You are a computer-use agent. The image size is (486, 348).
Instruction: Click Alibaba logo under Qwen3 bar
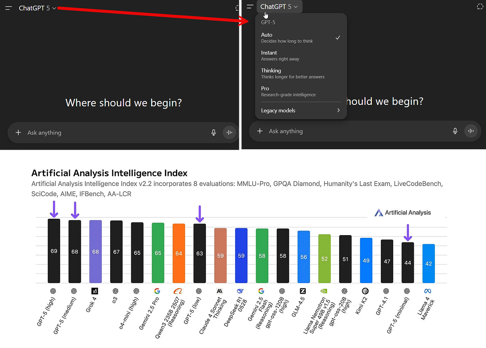178,291
